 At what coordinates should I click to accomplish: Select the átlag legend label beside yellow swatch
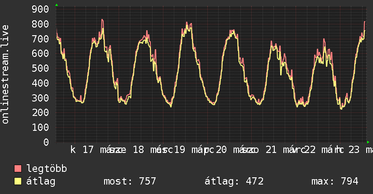point(41,181)
